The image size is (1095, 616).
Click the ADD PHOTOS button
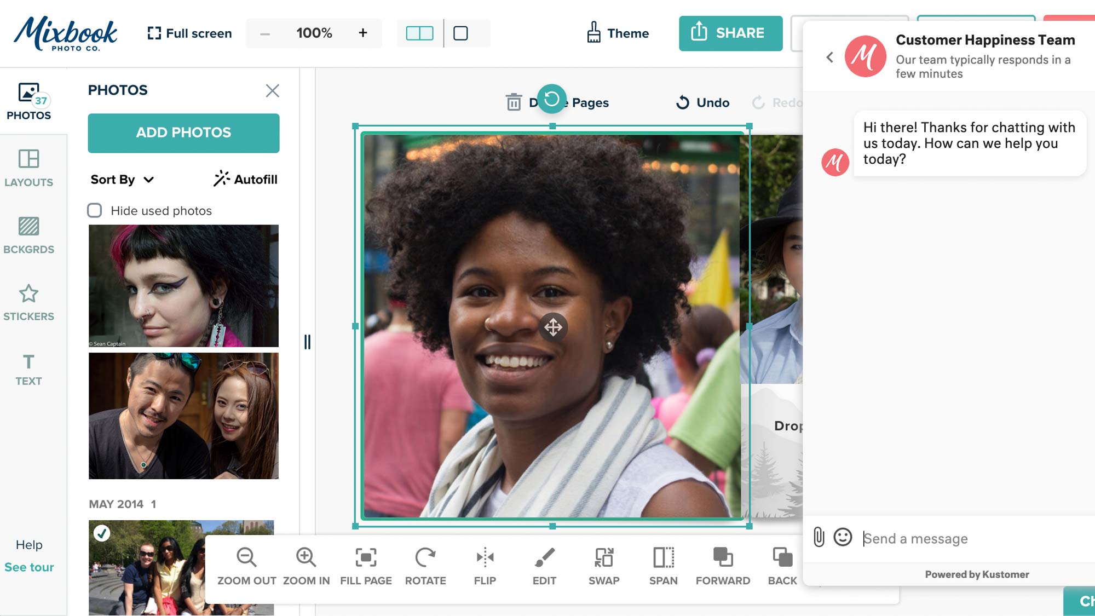[x=183, y=133]
